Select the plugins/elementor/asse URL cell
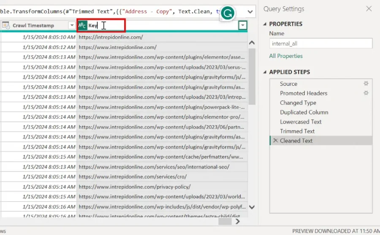 (162, 57)
